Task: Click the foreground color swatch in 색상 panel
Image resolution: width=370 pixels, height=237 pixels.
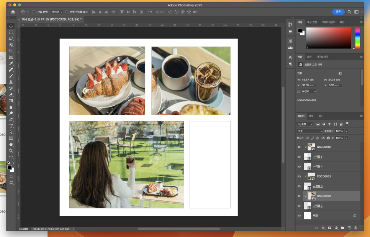Action: click(300, 31)
